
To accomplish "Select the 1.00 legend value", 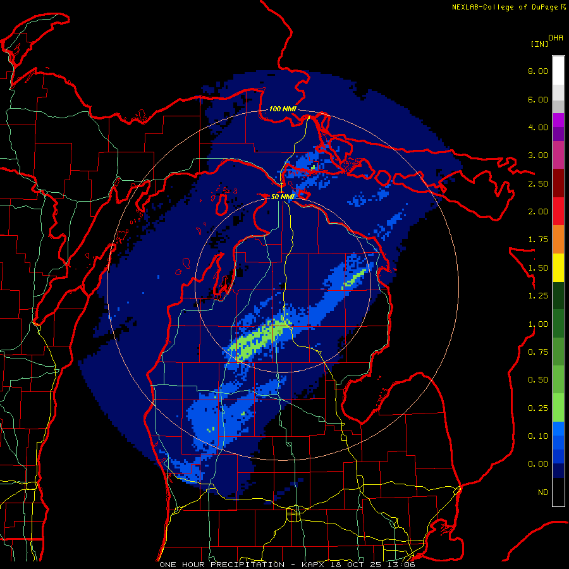I will click(538, 324).
